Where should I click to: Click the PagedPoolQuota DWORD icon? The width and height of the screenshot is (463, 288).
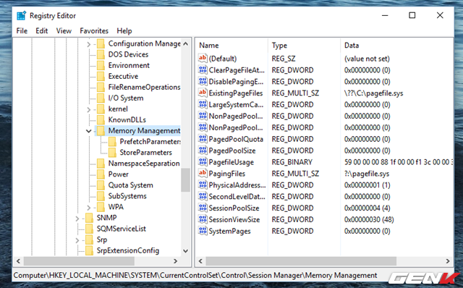(203, 139)
